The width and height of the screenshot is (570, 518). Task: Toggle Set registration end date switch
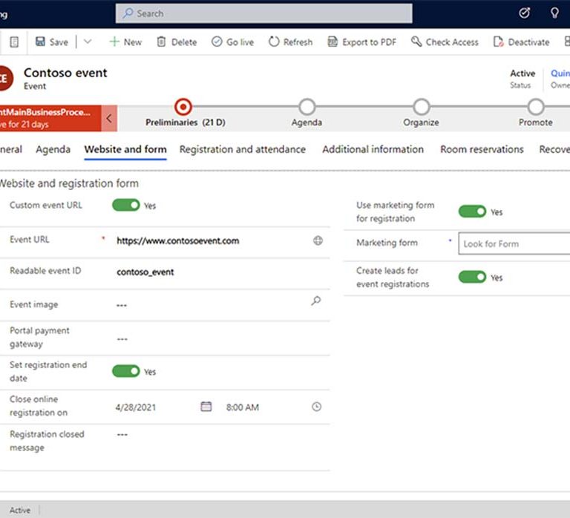coord(125,371)
